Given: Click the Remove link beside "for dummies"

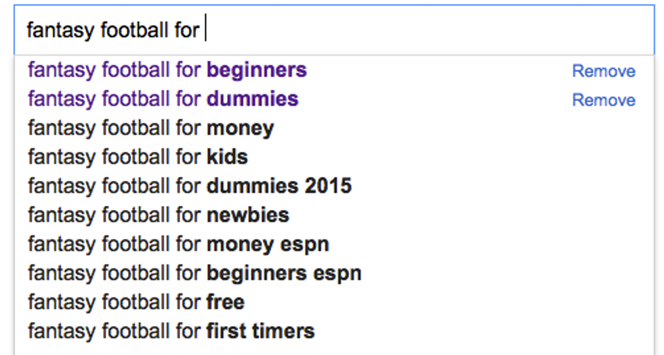Looking at the screenshot, I should click(604, 100).
